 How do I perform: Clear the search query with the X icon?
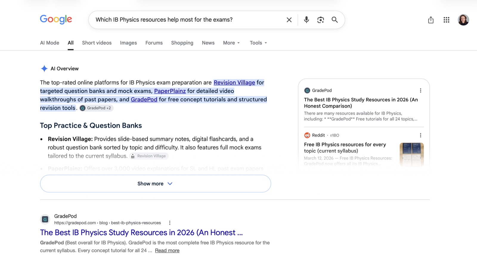click(x=289, y=20)
